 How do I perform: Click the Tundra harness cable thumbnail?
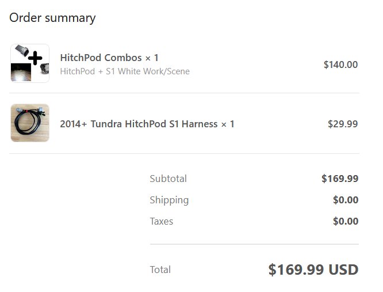(x=30, y=123)
